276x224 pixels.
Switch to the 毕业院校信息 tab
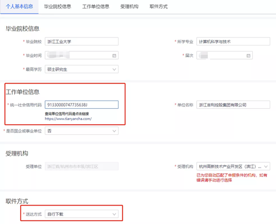(58, 6)
